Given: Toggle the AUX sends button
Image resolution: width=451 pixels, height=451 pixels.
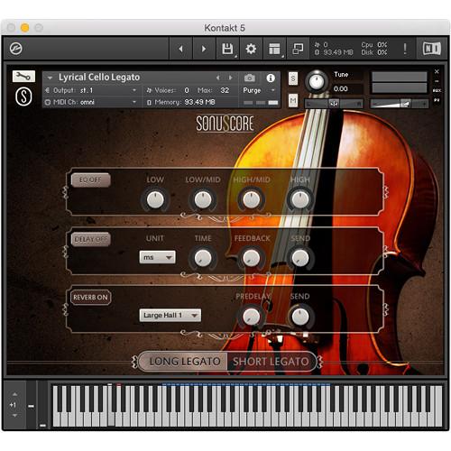Looking at the screenshot, I should (437, 90).
